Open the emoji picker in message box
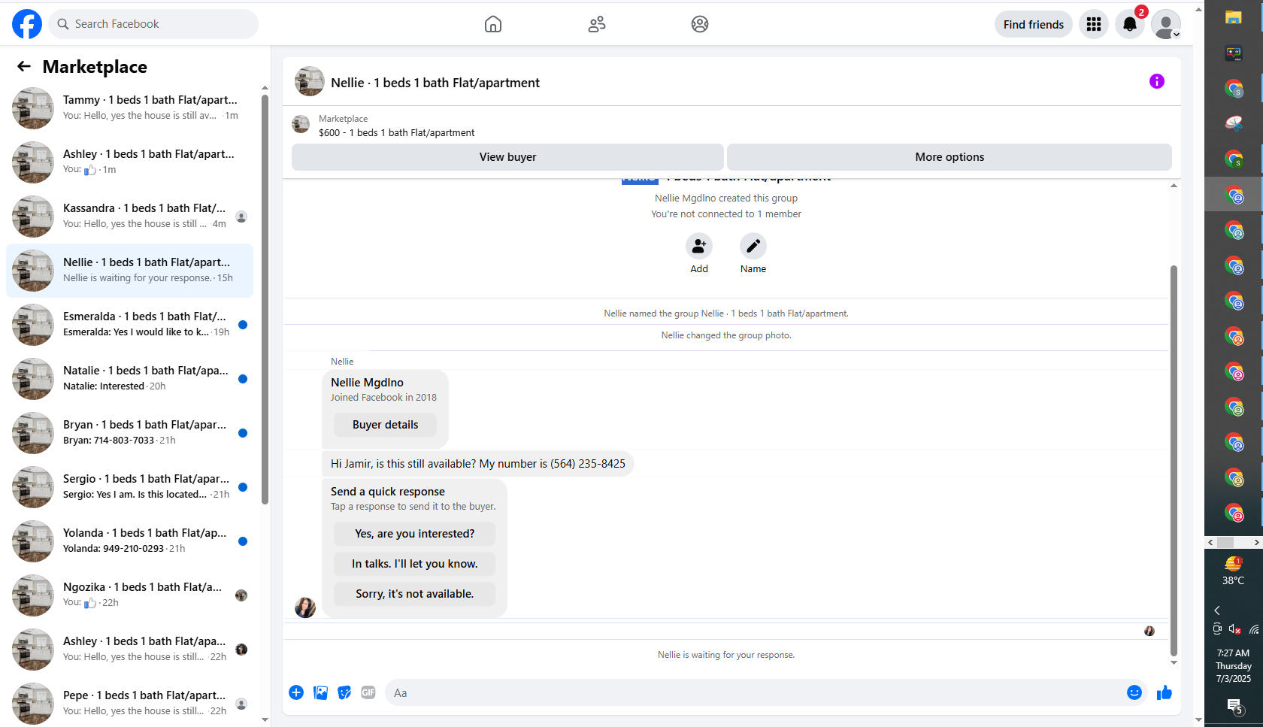The image size is (1263, 727). tap(1134, 692)
